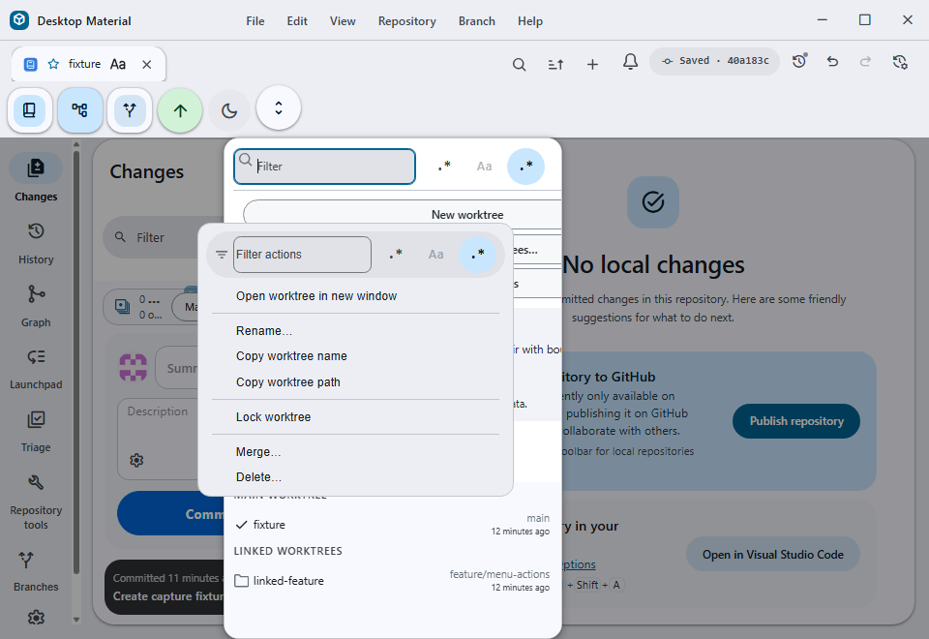929x639 pixels.
Task: Toggle first regex button in worktree filter
Action: point(444,166)
